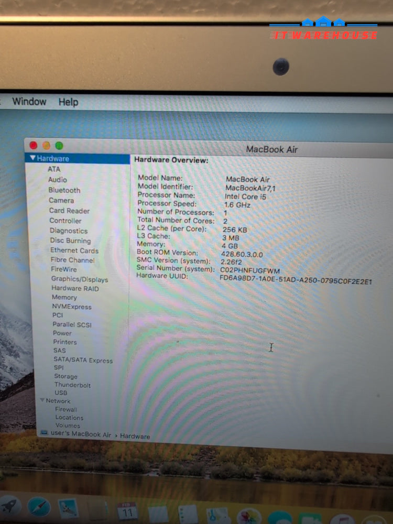
Task: Select SAS in the sidebar
Action: [60, 350]
